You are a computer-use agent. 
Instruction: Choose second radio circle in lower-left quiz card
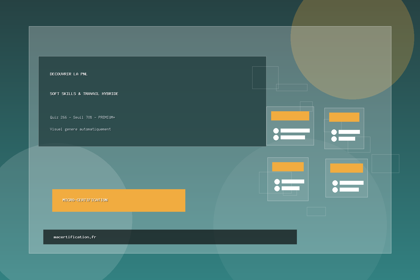click(x=277, y=188)
